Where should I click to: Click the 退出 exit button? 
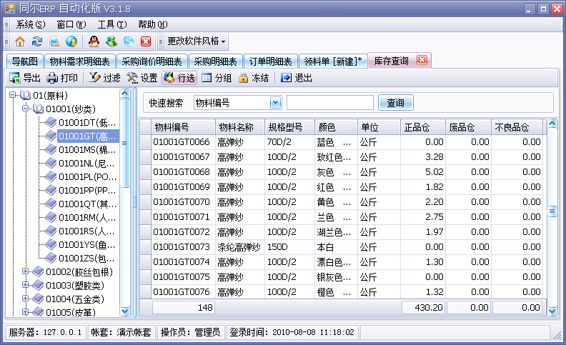(x=297, y=78)
